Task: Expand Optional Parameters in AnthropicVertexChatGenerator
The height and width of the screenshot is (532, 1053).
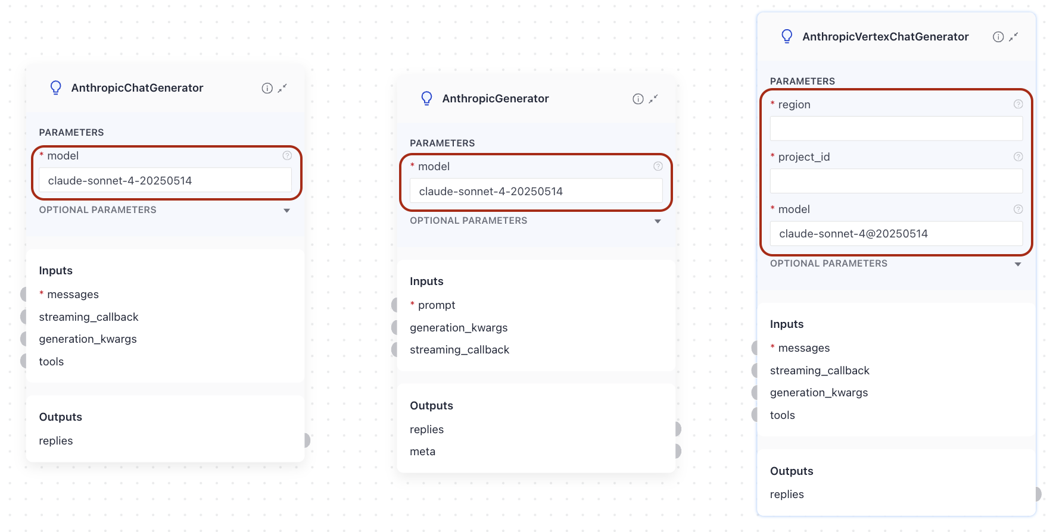Action: pos(1018,264)
